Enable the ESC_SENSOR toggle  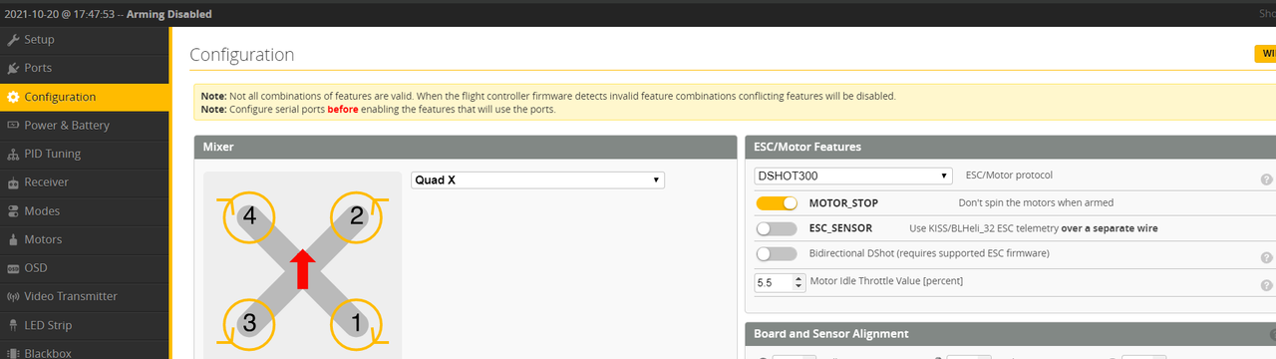[x=777, y=228]
